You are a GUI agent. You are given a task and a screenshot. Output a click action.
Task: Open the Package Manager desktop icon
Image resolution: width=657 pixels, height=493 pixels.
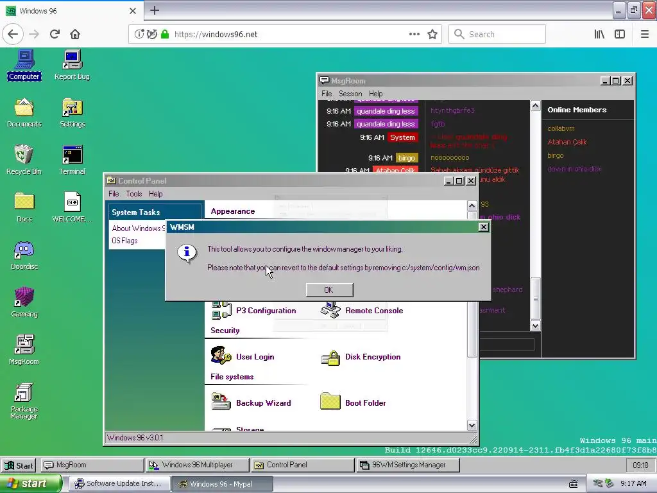tap(24, 401)
